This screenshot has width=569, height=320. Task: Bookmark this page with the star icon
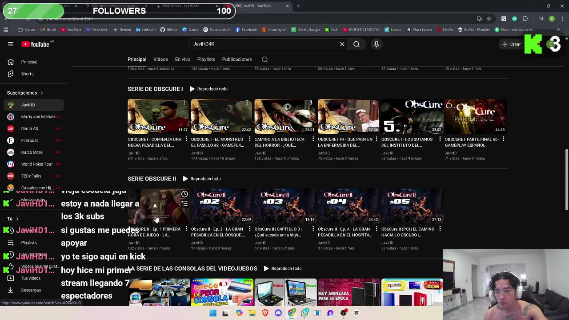pos(489,19)
